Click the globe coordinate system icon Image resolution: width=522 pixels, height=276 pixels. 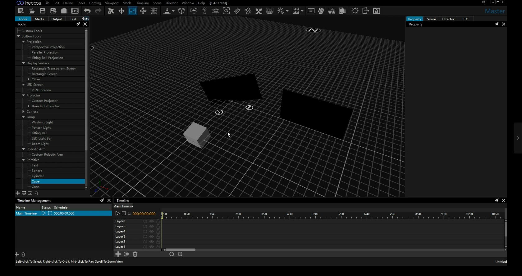(154, 11)
